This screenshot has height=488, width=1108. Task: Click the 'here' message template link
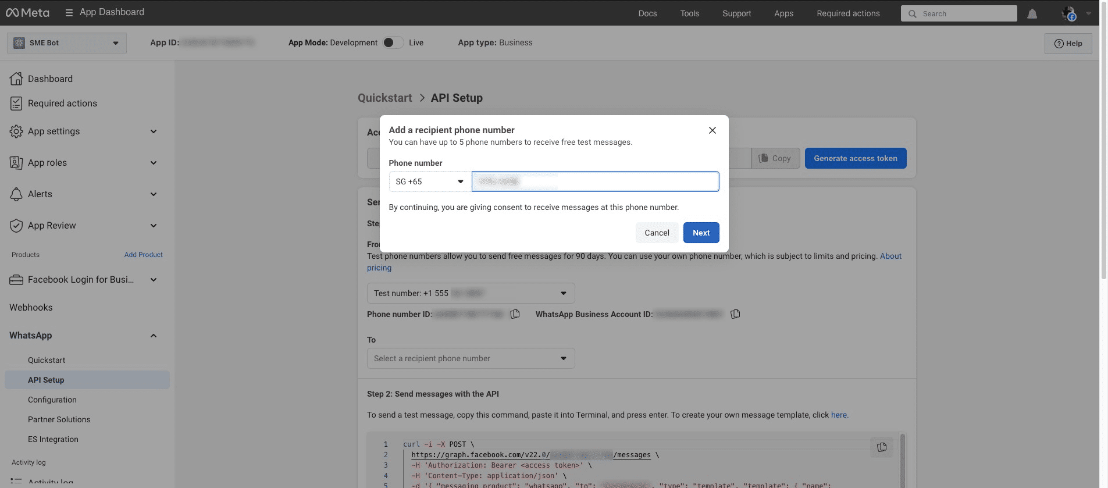[839, 415]
